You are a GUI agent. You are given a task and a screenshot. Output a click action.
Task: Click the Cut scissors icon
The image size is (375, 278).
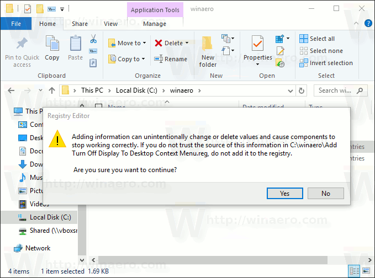[x=93, y=39]
